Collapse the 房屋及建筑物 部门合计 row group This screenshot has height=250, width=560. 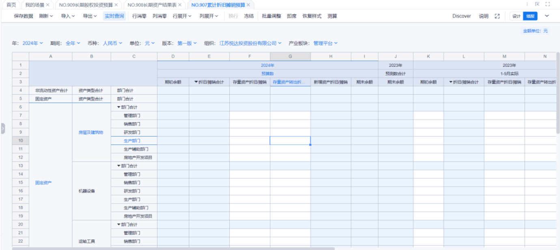click(x=119, y=107)
